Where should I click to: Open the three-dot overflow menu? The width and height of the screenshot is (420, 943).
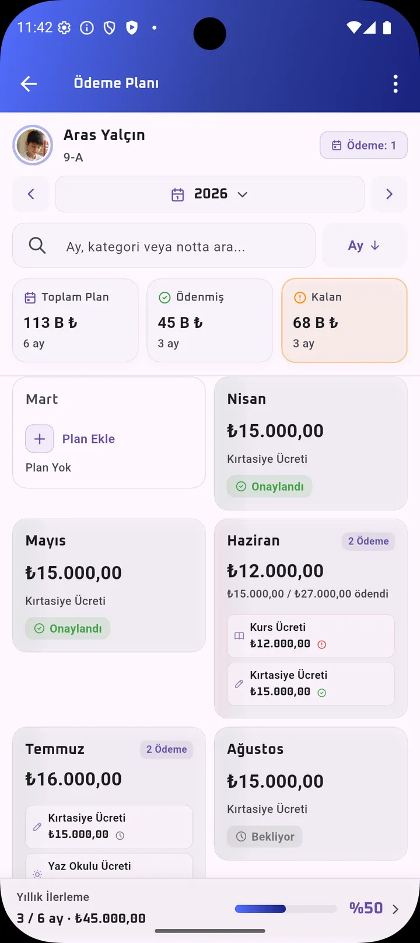[395, 83]
